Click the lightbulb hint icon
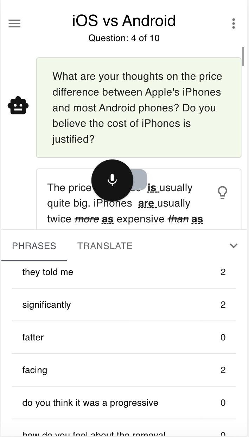 tap(222, 192)
